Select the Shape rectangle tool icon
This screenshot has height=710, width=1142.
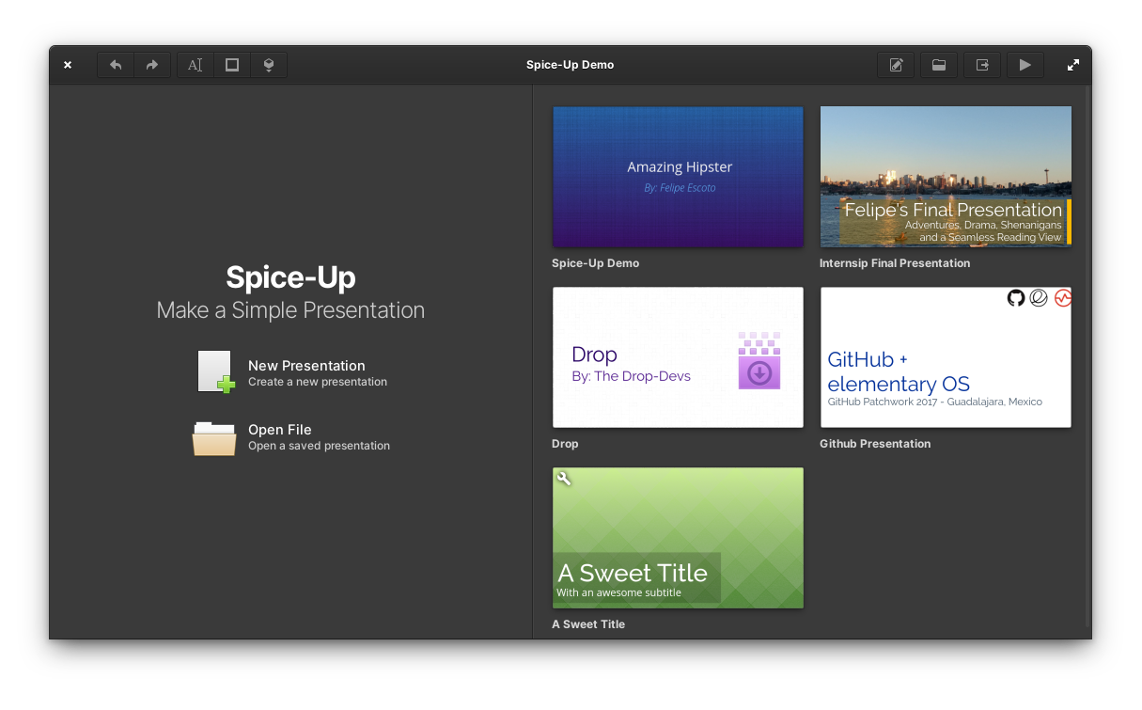(x=232, y=65)
